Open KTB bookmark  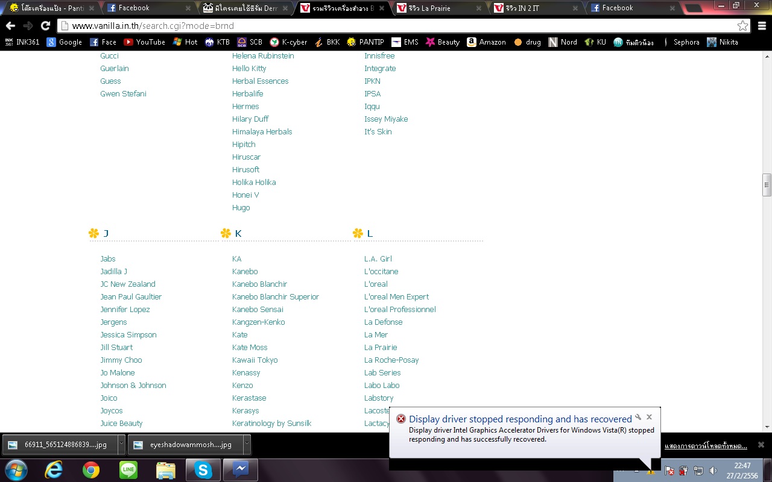coord(217,42)
